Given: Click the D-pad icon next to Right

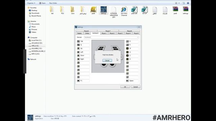Looking at the screenshot, I should coord(78,59).
